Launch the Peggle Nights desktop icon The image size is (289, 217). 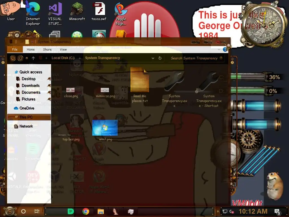point(121,14)
